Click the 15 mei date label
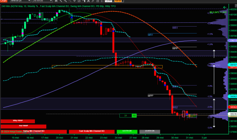The width and height of the screenshot is (237, 140). tap(15, 138)
